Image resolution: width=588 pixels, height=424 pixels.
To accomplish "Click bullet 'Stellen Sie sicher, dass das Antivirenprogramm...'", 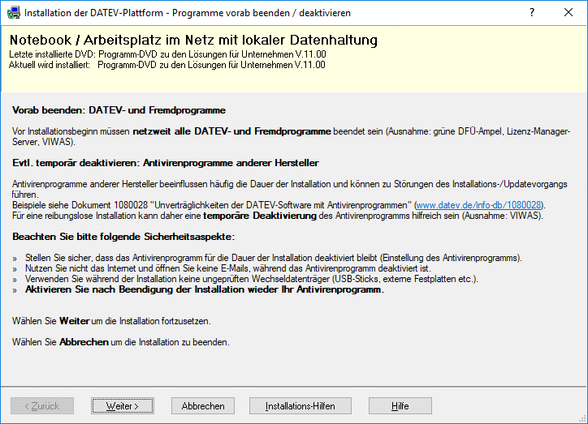I will pos(274,258).
